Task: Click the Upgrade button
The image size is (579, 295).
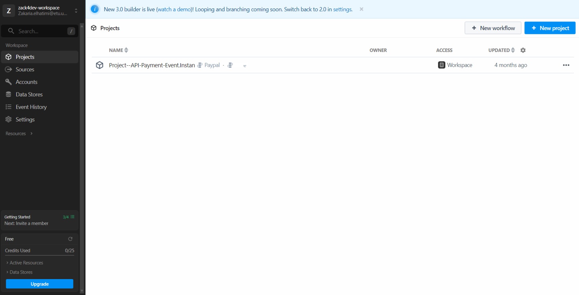Action: point(40,284)
